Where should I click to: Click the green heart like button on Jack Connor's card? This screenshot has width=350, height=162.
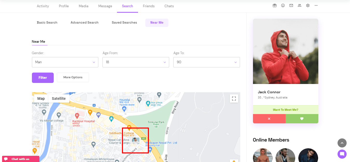point(302,119)
